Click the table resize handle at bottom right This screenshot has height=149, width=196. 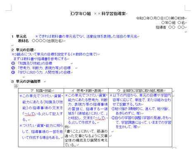pos(174,148)
